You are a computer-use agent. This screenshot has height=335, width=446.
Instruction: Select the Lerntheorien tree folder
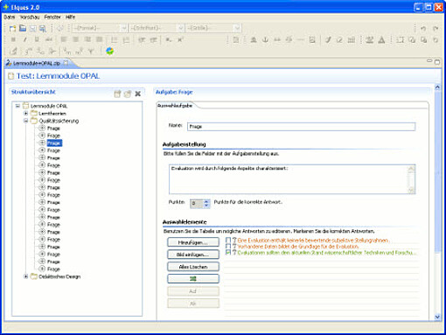click(52, 113)
